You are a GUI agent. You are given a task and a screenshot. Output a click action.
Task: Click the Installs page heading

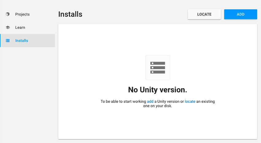click(70, 14)
